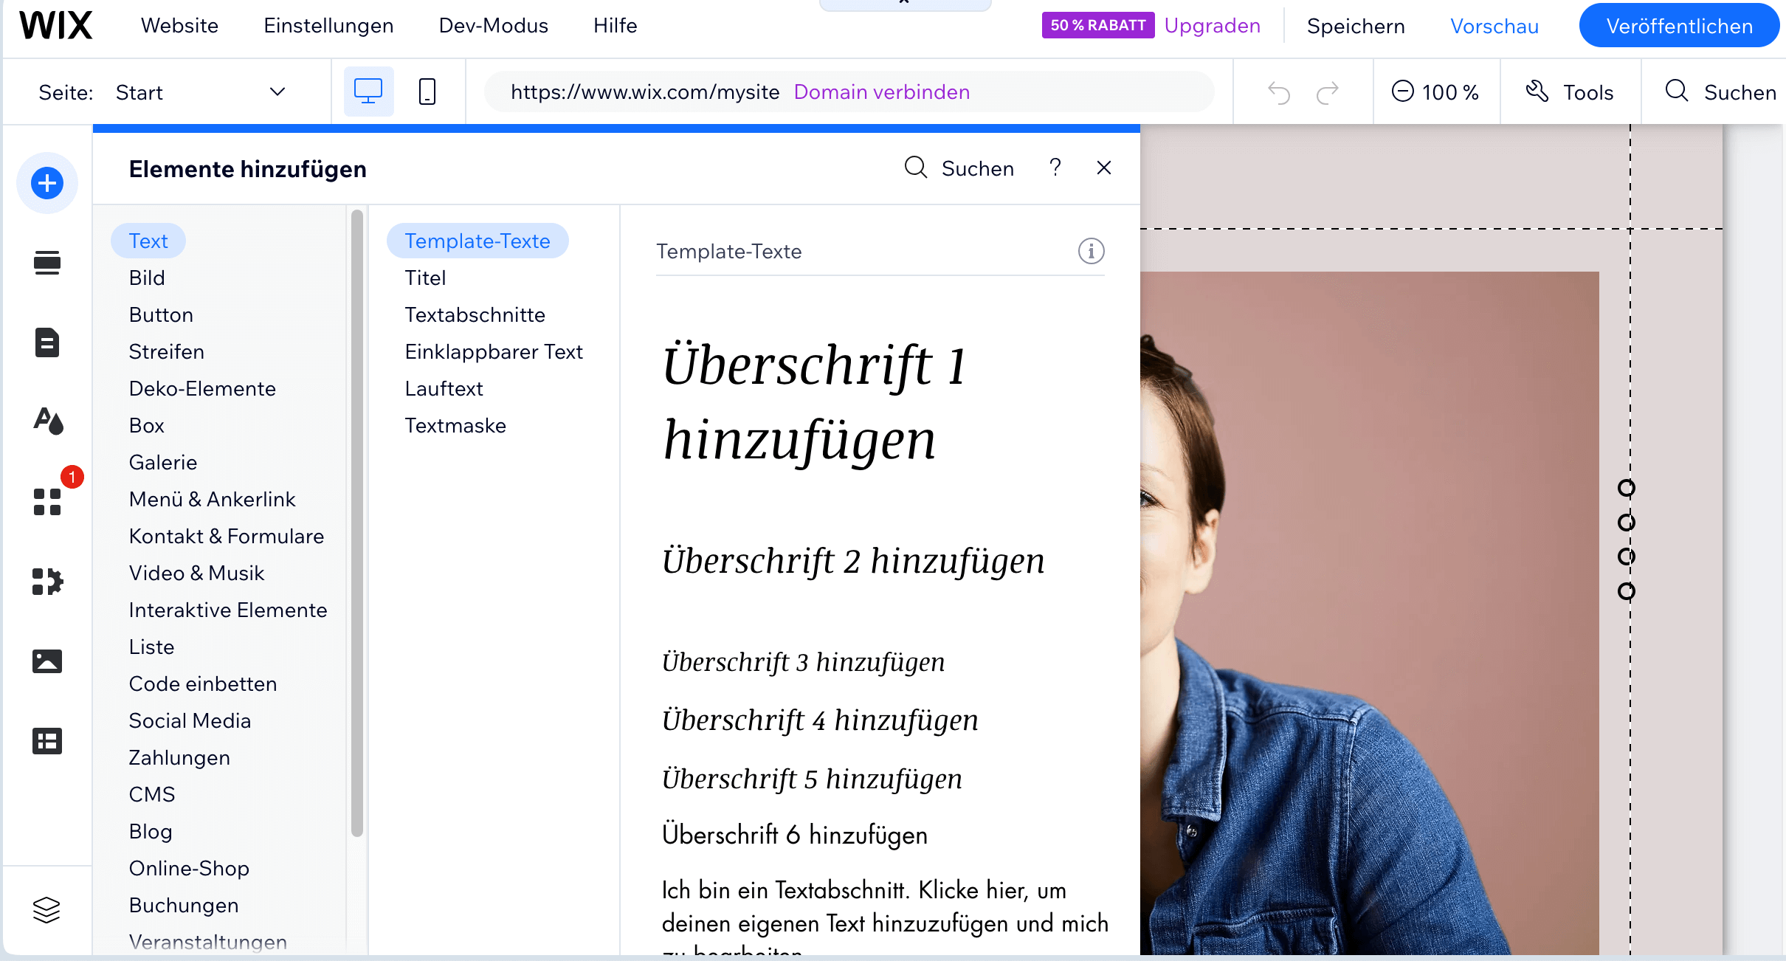Select the Online-Shop category
This screenshot has height=961, width=1786.
tap(189, 868)
